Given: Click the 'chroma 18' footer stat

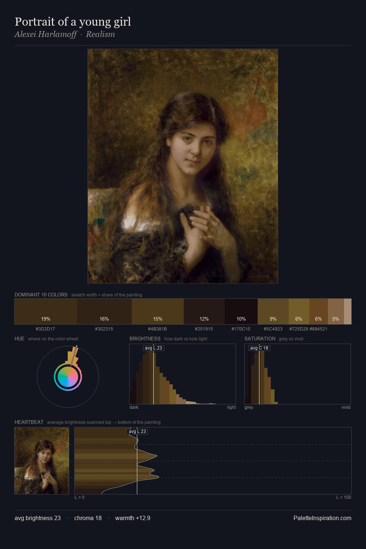Looking at the screenshot, I should [x=88, y=518].
